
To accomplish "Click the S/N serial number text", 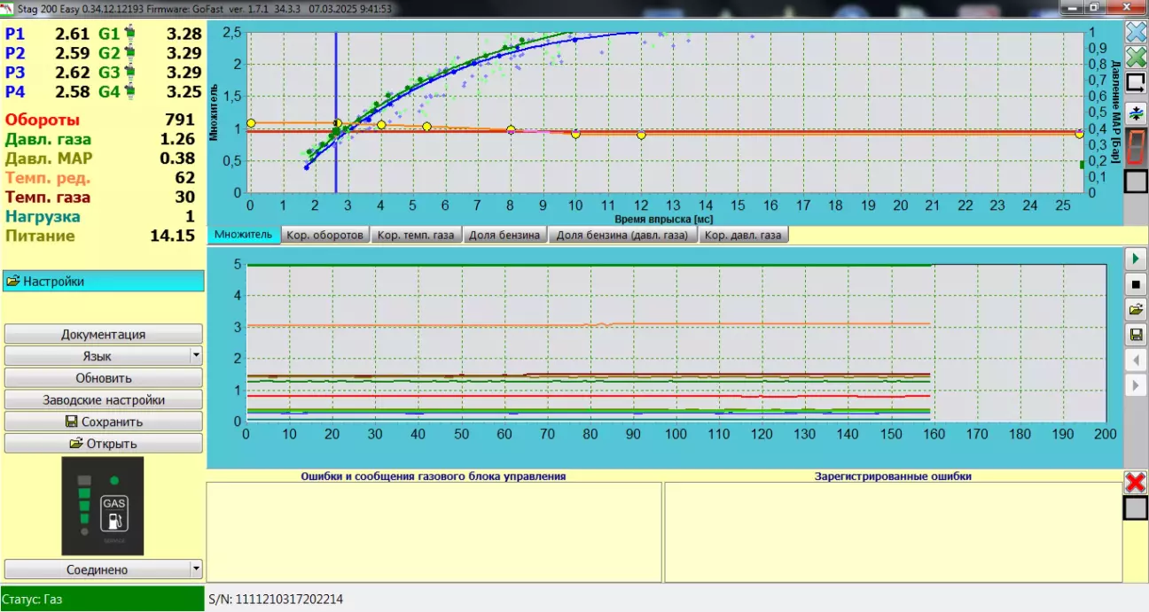I will coord(275,599).
